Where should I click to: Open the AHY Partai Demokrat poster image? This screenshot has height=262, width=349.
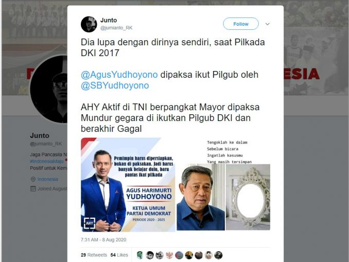pyautogui.click(x=128, y=185)
